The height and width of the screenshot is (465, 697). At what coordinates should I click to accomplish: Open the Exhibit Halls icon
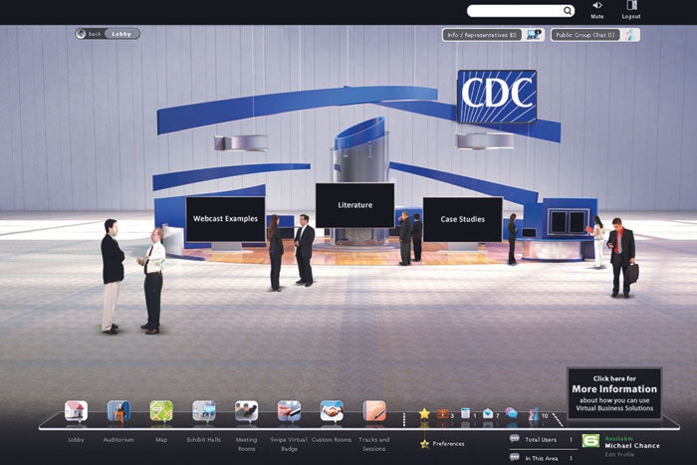[204, 411]
